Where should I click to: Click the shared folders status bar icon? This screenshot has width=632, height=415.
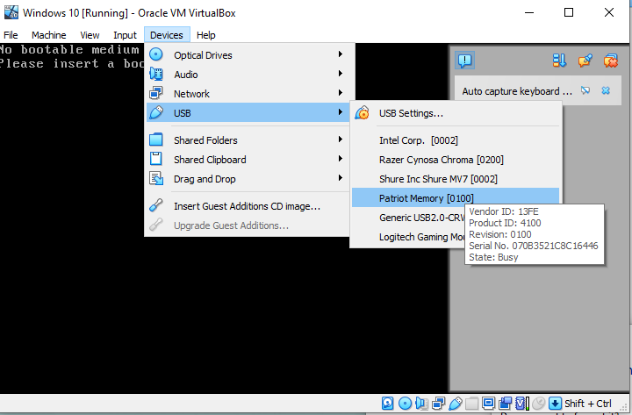[471, 404]
